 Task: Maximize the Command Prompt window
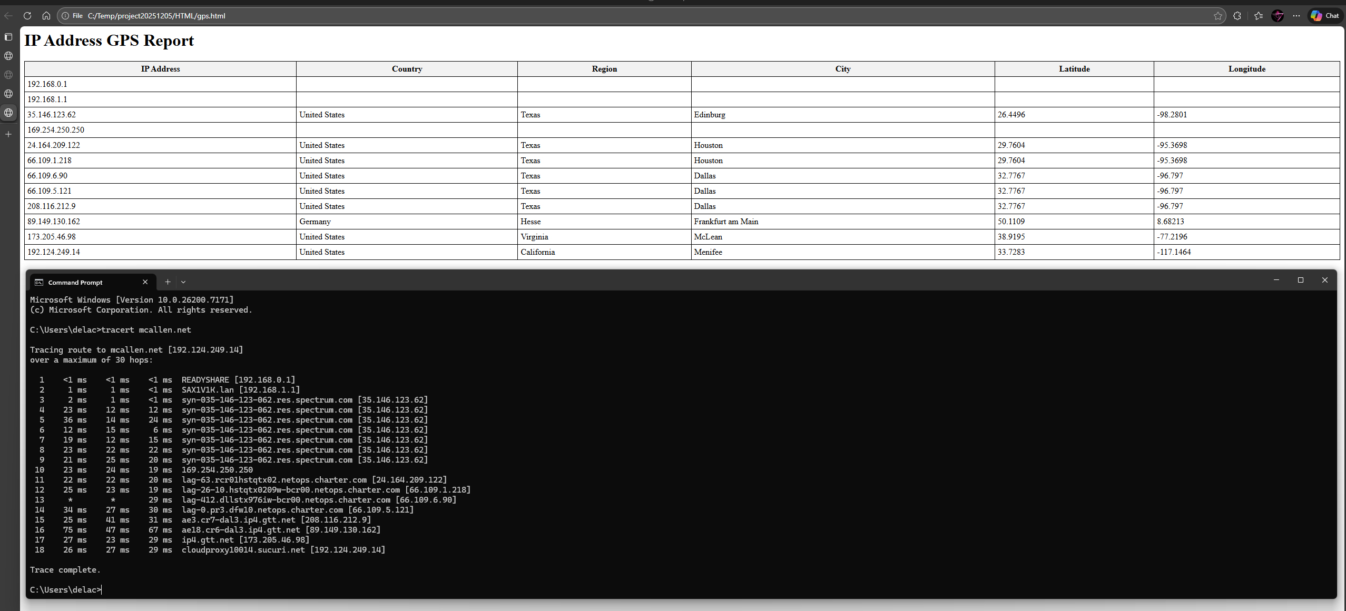tap(1300, 280)
